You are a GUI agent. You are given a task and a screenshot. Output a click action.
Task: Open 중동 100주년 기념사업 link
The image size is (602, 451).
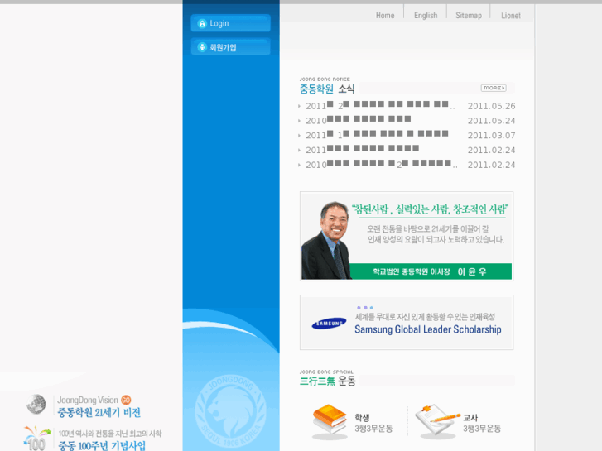tap(102, 446)
